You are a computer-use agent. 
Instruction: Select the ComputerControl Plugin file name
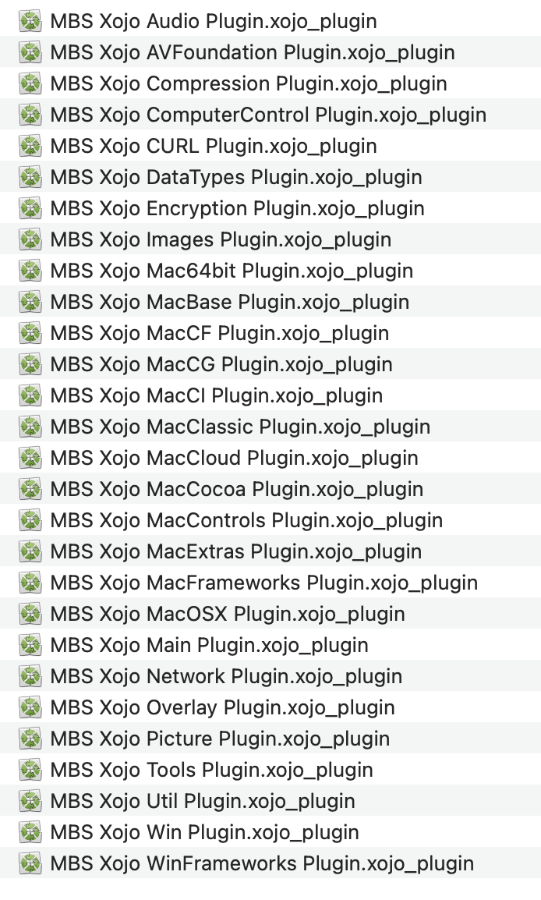[268, 115]
